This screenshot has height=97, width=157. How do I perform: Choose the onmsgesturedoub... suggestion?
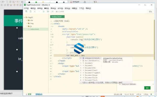[91, 58]
